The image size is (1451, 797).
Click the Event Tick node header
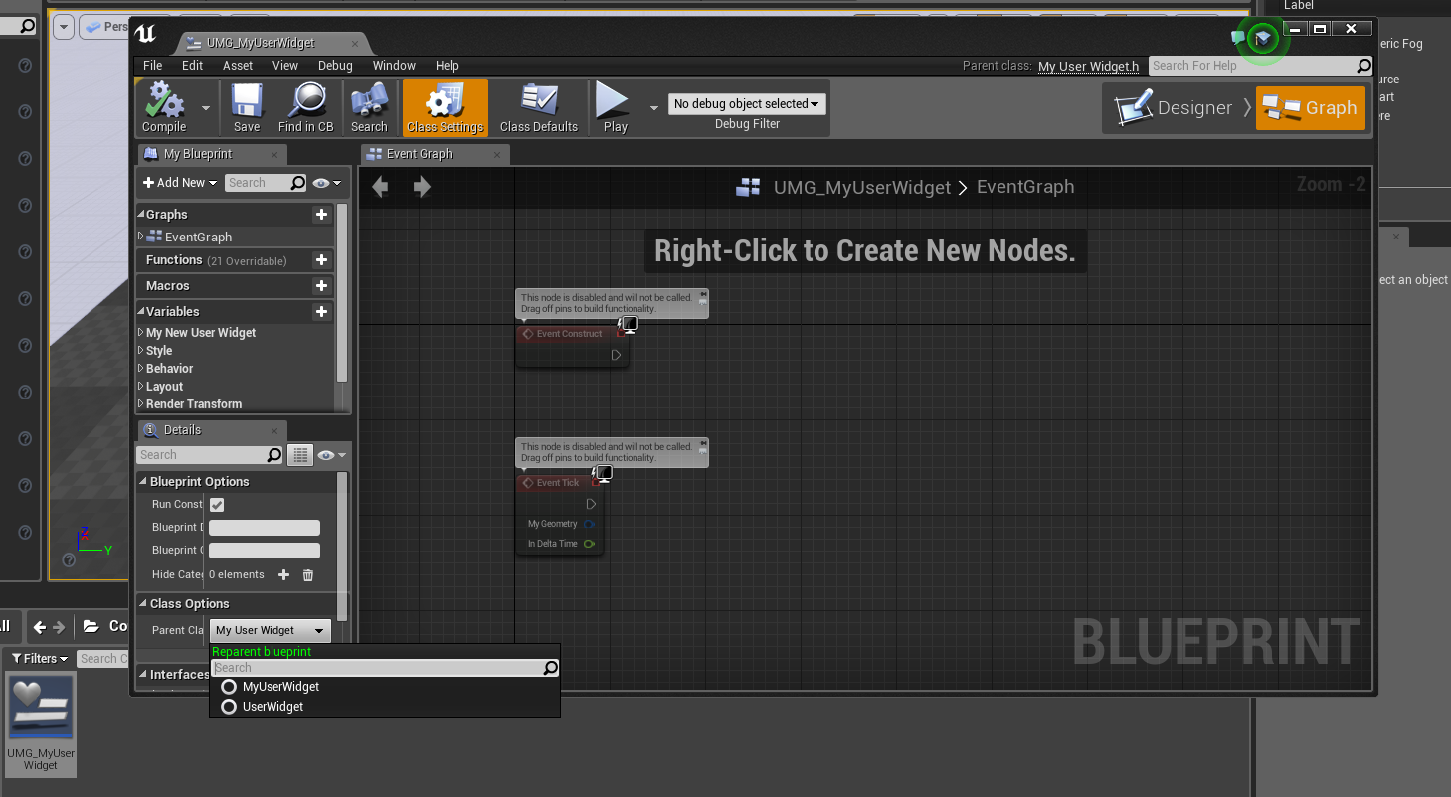pyautogui.click(x=559, y=483)
